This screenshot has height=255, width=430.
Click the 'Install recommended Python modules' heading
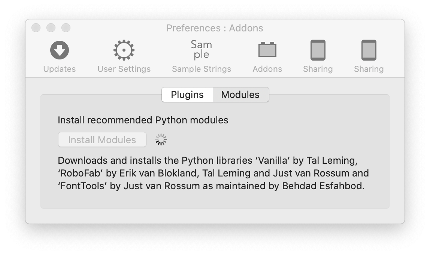click(143, 120)
